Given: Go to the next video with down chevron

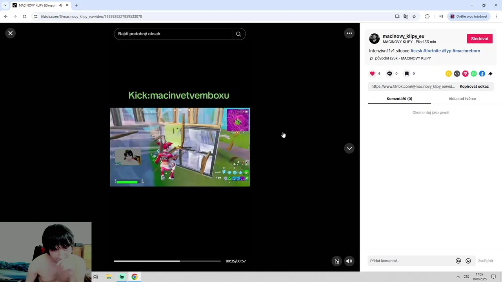Looking at the screenshot, I should [x=349, y=148].
